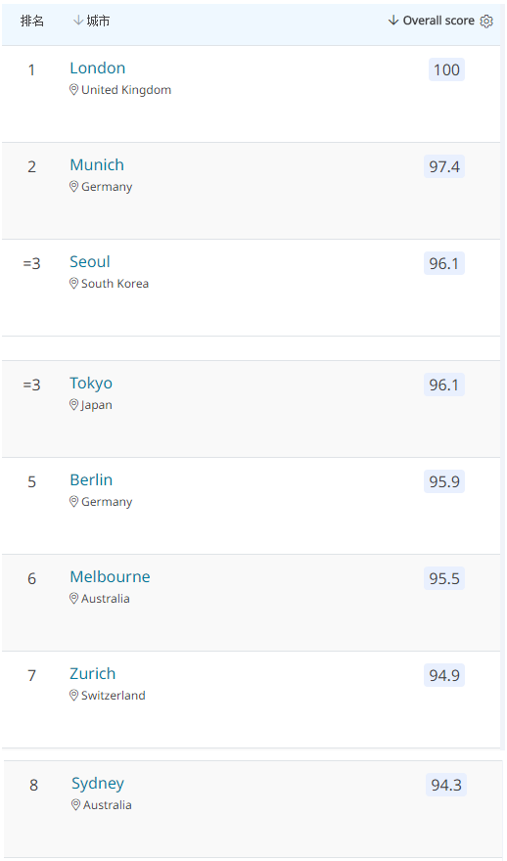Sort by 城市 column arrow

(78, 21)
